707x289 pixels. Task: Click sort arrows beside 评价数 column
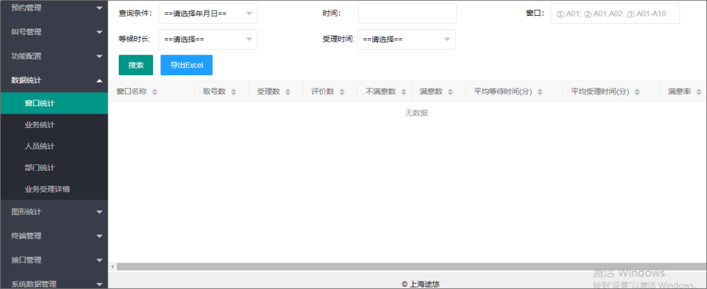click(342, 92)
